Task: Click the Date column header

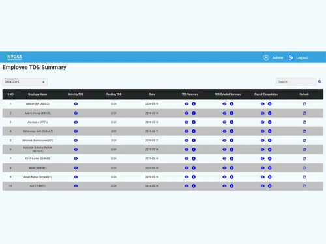Action: coord(152,94)
